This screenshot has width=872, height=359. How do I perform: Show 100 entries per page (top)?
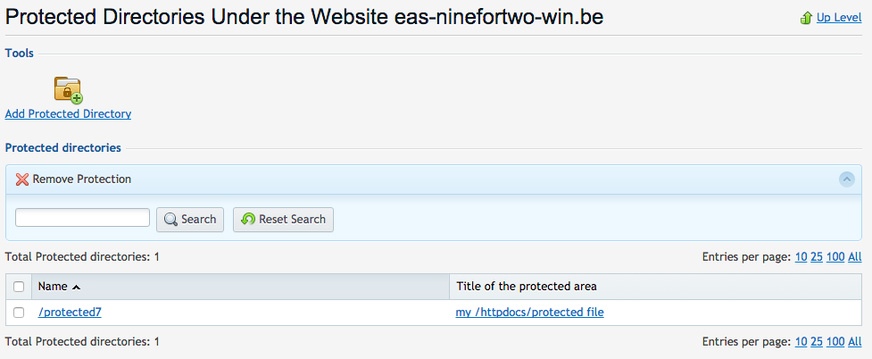pyautogui.click(x=835, y=257)
